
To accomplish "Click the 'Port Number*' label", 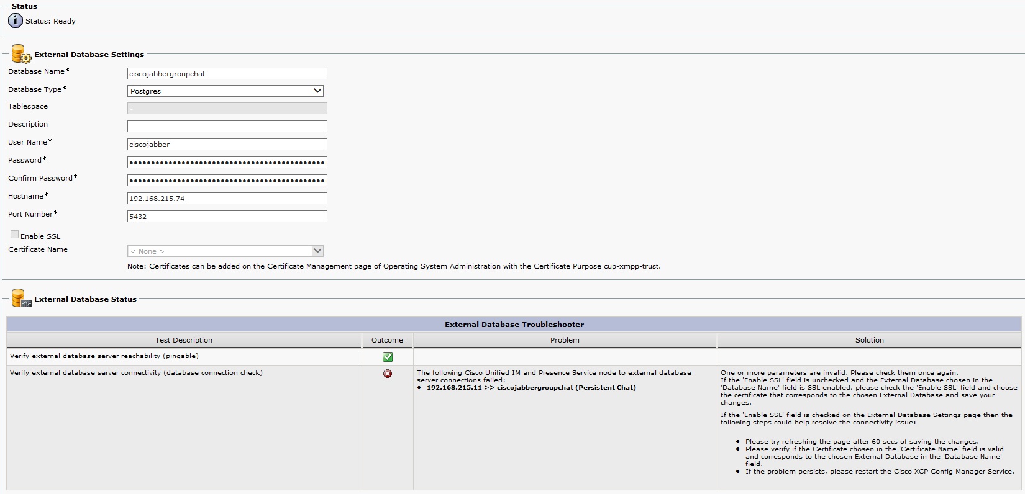I will (32, 214).
